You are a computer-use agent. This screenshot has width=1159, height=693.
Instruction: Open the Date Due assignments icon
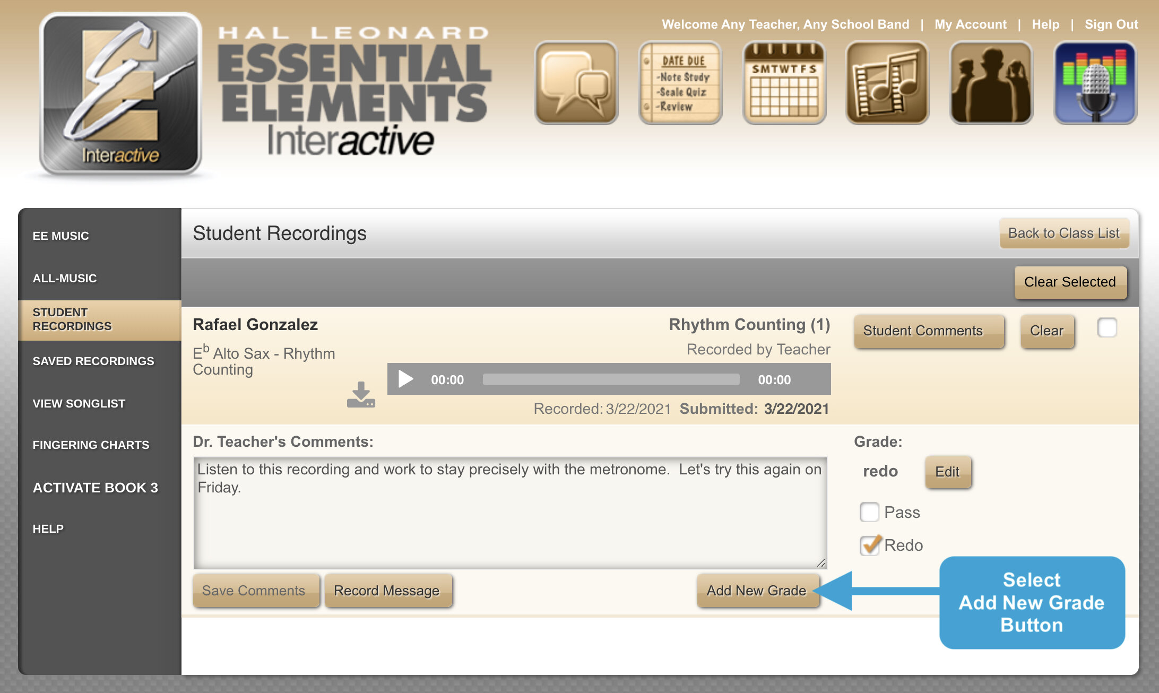pos(680,83)
